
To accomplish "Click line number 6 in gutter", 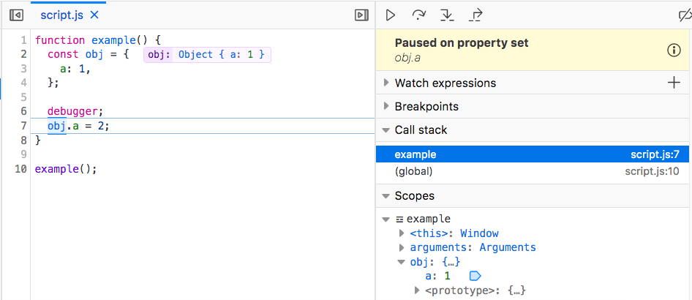I will tap(23, 111).
